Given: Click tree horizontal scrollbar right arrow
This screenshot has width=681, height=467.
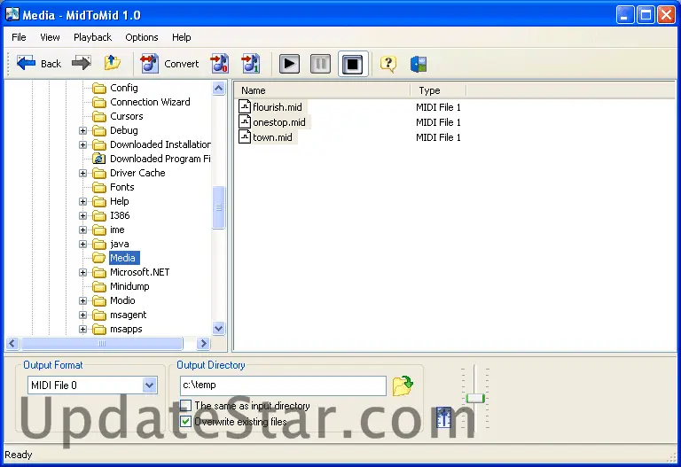Looking at the screenshot, I should (x=203, y=343).
